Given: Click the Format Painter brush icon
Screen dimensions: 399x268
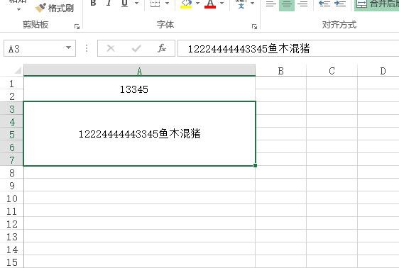Looking at the screenshot, I should pos(40,8).
